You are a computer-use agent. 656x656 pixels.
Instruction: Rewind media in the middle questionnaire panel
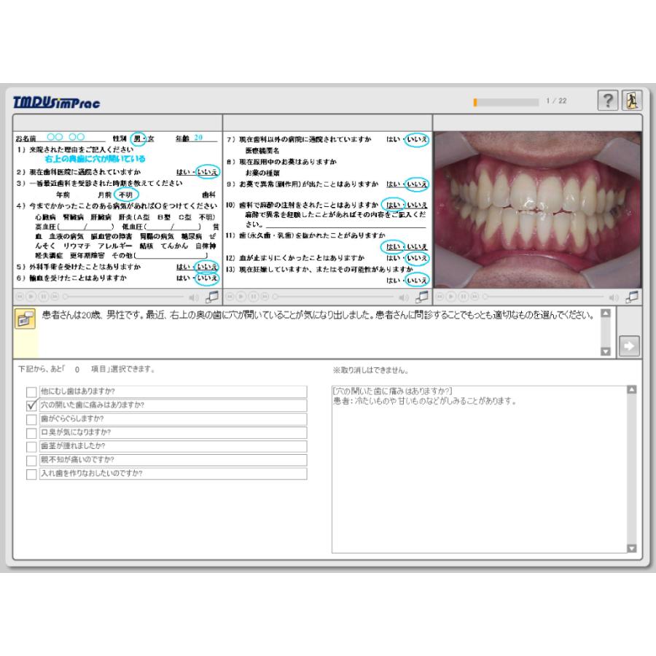(230, 297)
